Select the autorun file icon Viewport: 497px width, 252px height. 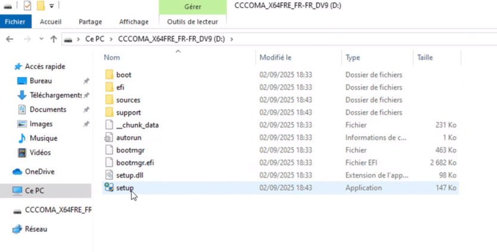(108, 138)
